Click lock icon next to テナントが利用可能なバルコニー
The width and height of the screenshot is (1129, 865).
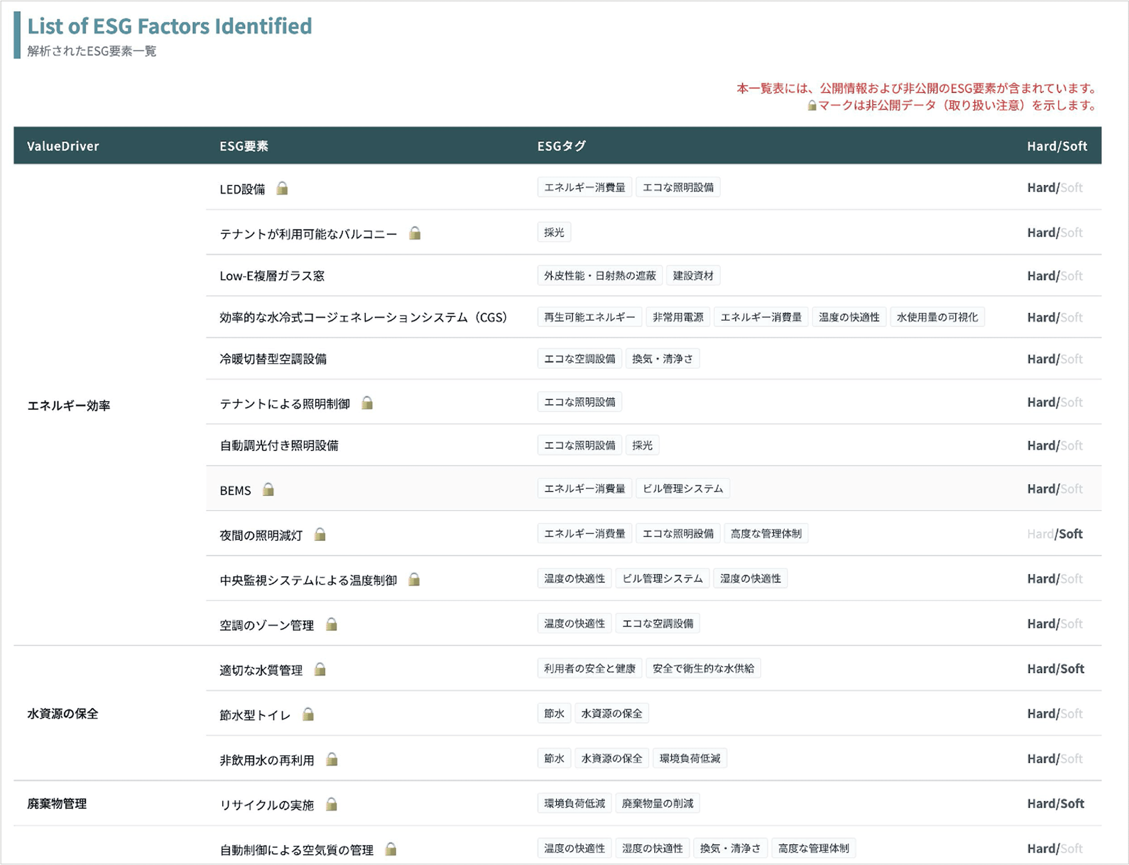click(415, 233)
